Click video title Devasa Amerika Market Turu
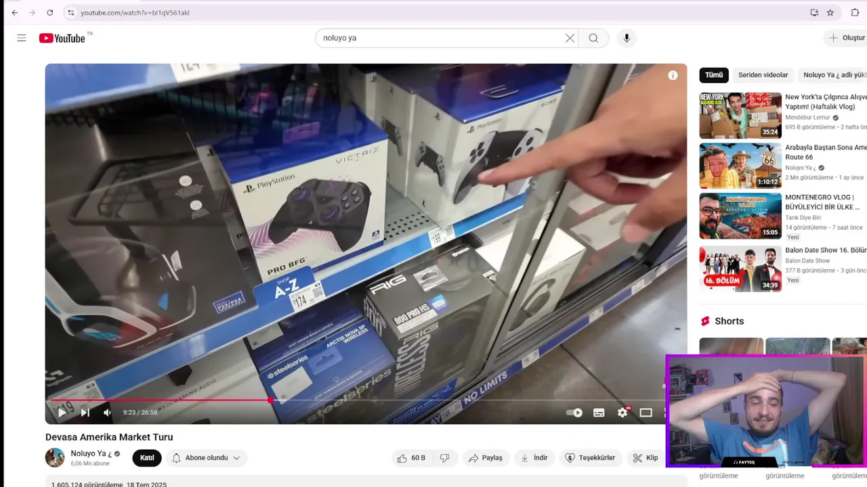The image size is (867, 487). click(109, 437)
